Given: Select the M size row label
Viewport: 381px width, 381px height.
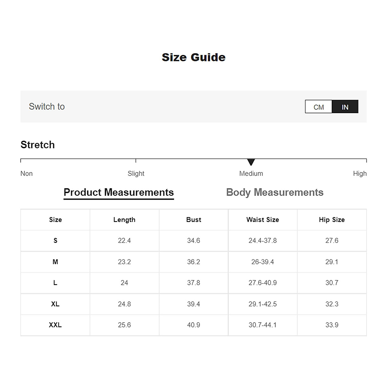Looking at the screenshot, I should (55, 262).
